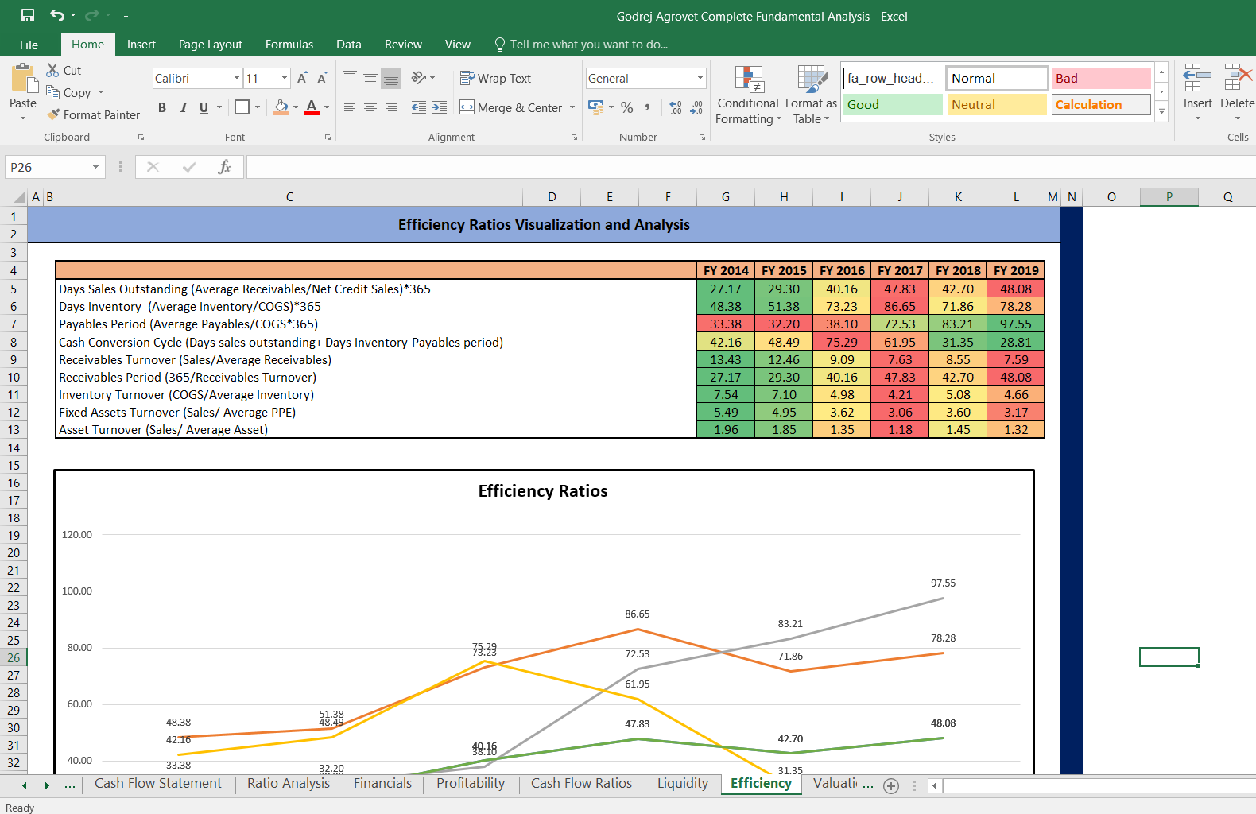Expand the Name Box dropdown arrow
1256x814 pixels.
[95, 167]
